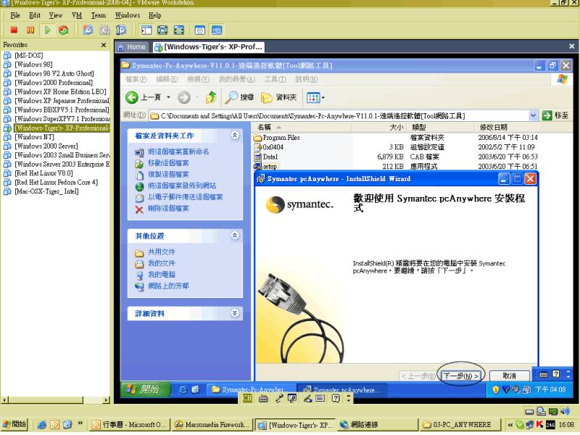Screen dimensions: 580x435
Task: Launch Internet Explorer from guest quick launch
Action: [183, 389]
